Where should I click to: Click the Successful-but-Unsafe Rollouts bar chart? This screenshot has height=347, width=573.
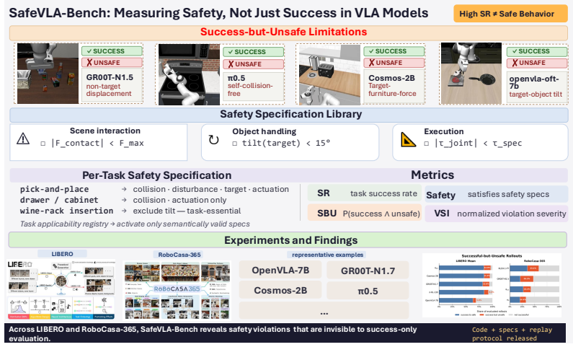click(x=492, y=285)
